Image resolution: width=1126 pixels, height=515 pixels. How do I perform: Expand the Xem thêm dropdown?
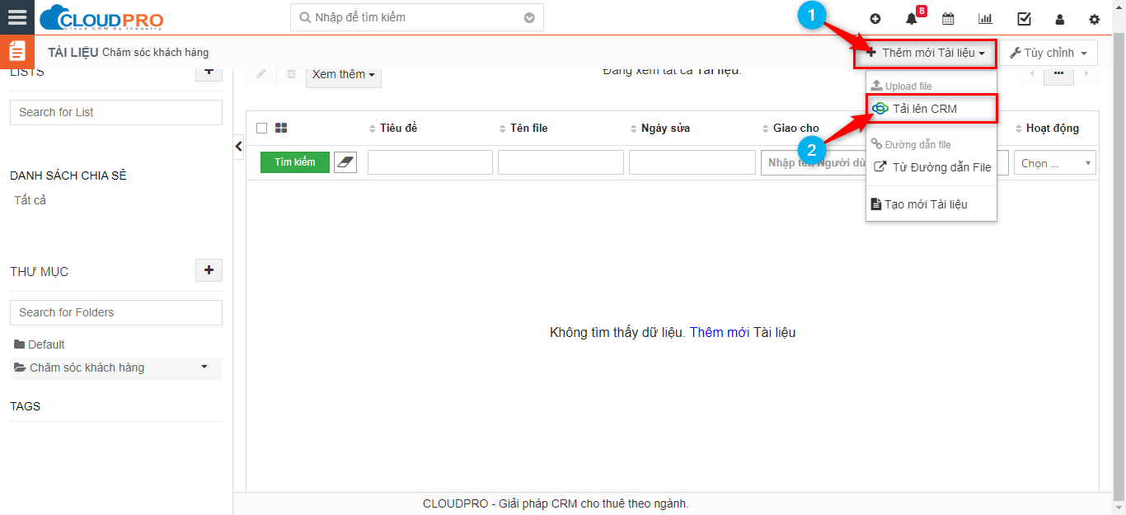click(x=344, y=74)
